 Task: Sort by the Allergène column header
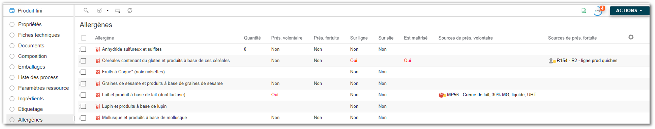(x=105, y=38)
